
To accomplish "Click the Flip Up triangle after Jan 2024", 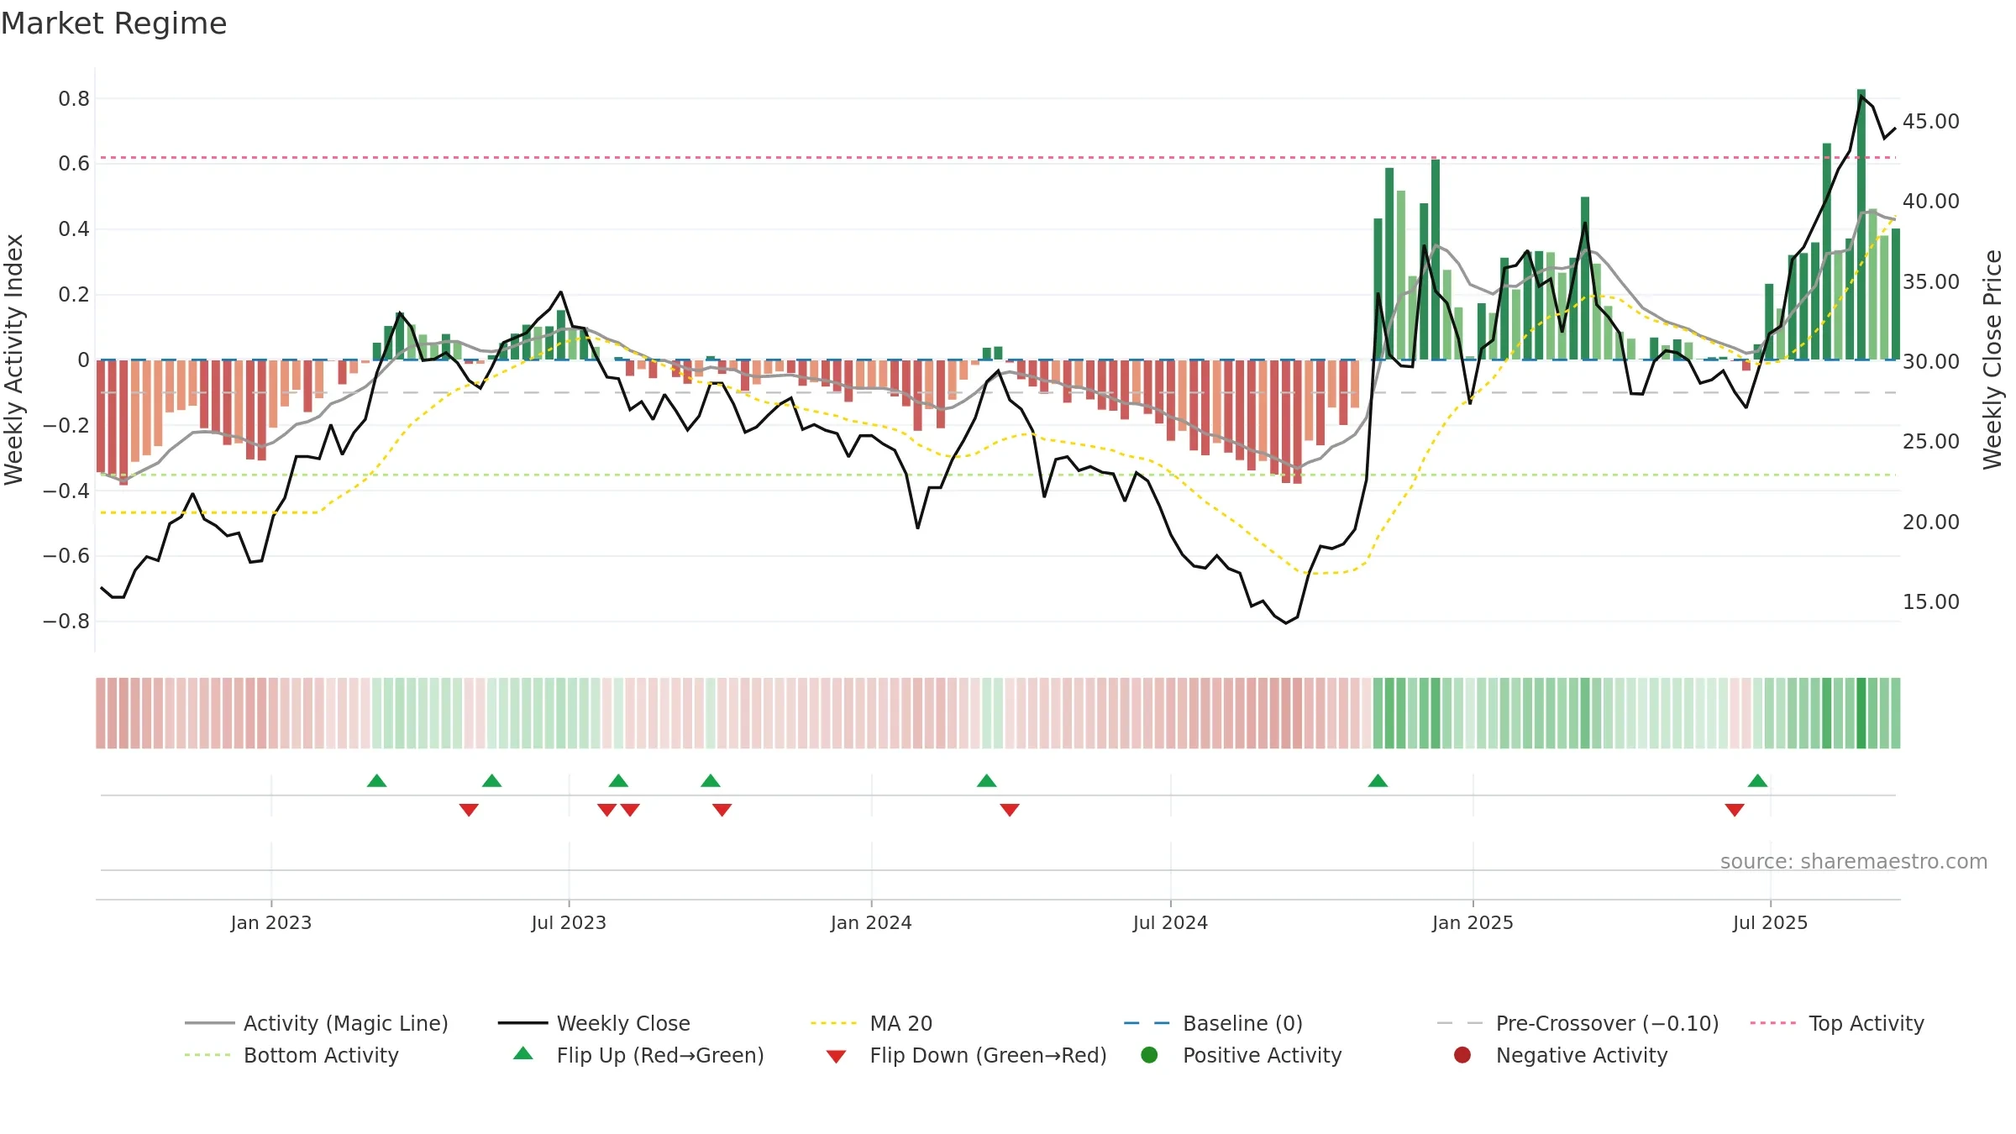I will pyautogui.click(x=987, y=781).
